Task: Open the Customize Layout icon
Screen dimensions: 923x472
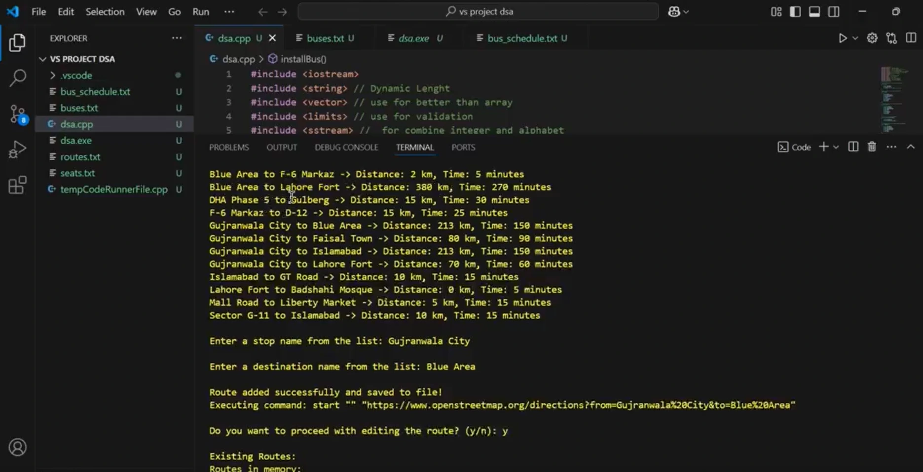Action: pyautogui.click(x=776, y=12)
